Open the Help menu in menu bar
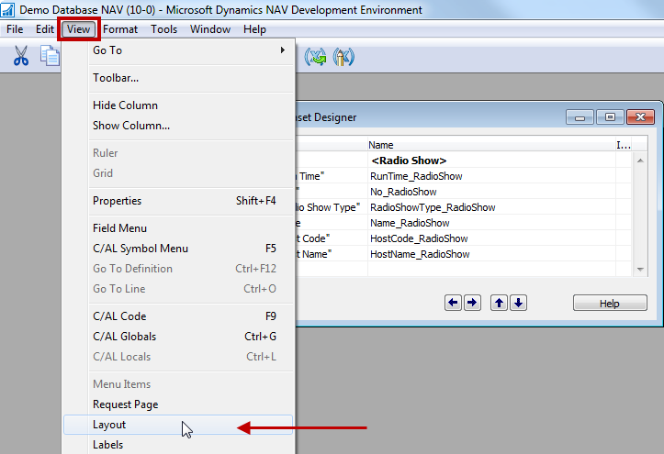The height and width of the screenshot is (454, 664). (x=254, y=29)
